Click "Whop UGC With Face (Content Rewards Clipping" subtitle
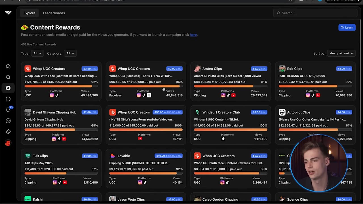The width and height of the screenshot is (363, 204). coord(60,76)
